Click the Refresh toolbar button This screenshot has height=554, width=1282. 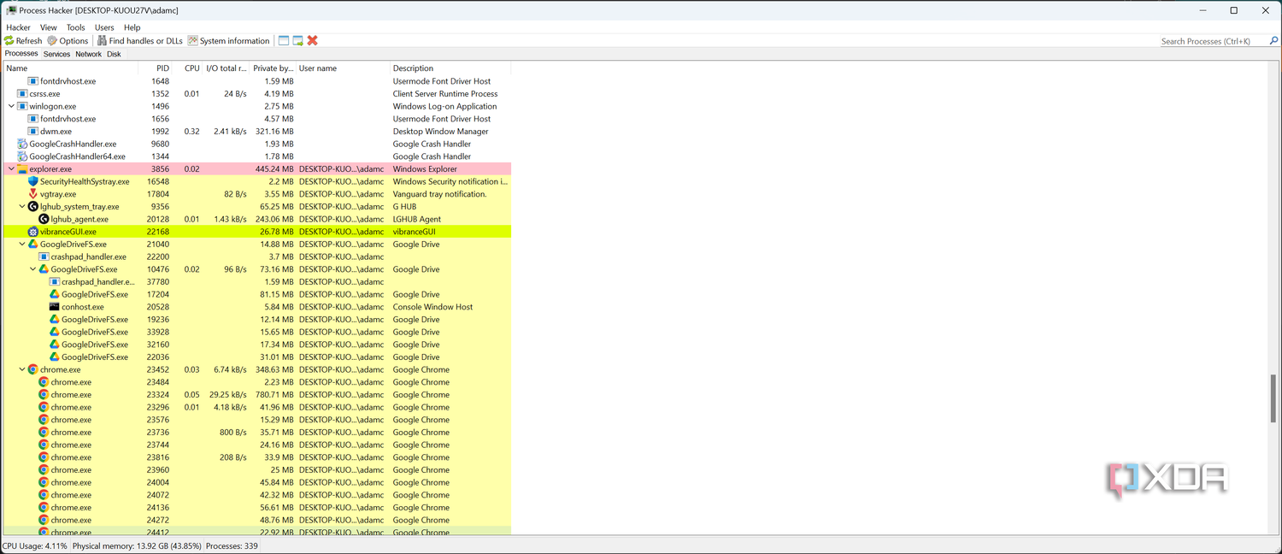(x=23, y=40)
